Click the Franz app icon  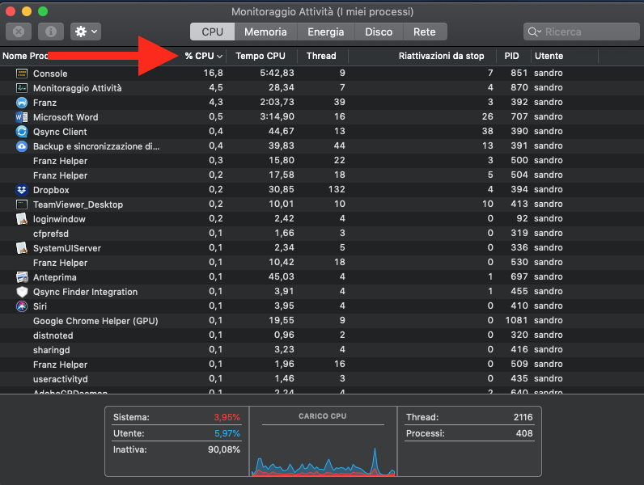click(x=21, y=103)
